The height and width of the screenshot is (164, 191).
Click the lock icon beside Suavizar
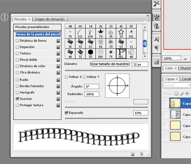[x=58, y=99]
